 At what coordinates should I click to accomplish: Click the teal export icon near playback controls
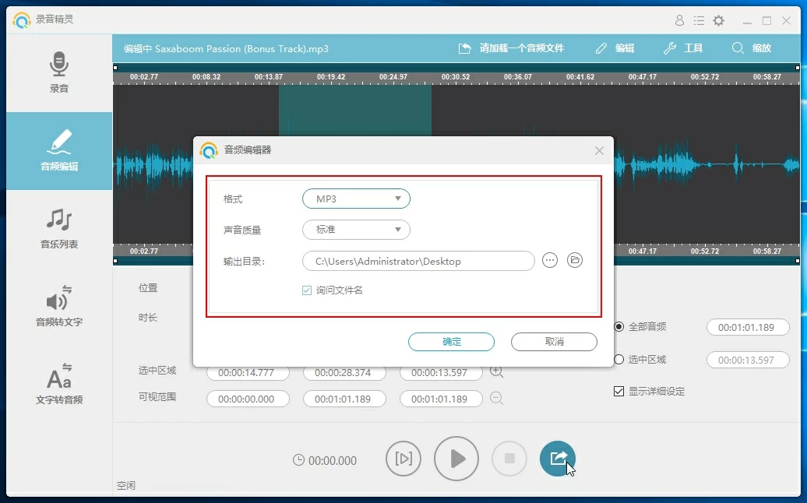pyautogui.click(x=558, y=459)
